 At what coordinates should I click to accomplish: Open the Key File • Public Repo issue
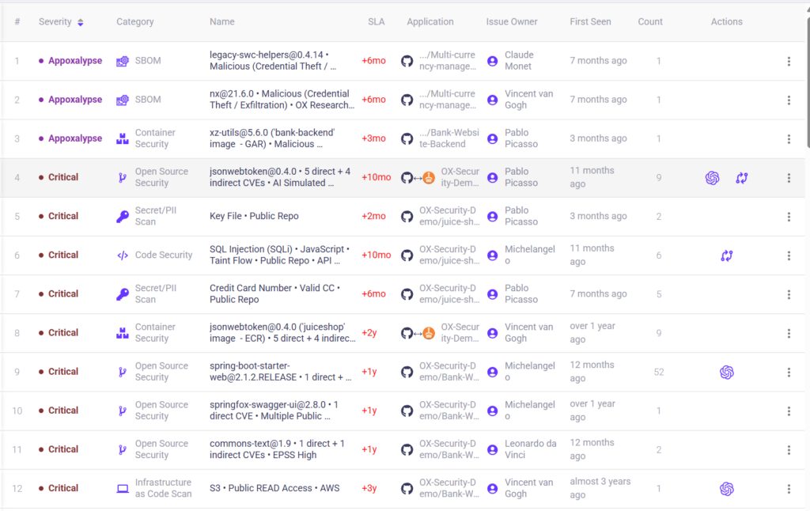pyautogui.click(x=254, y=216)
